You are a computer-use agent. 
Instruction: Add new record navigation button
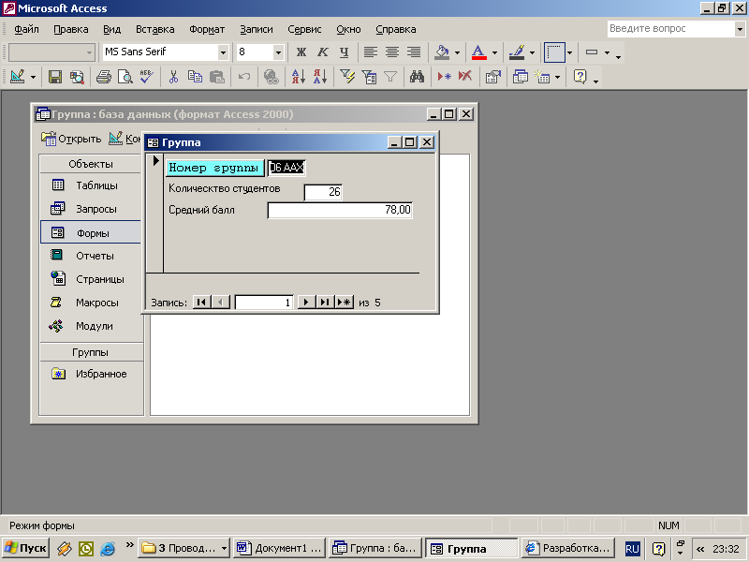click(344, 302)
